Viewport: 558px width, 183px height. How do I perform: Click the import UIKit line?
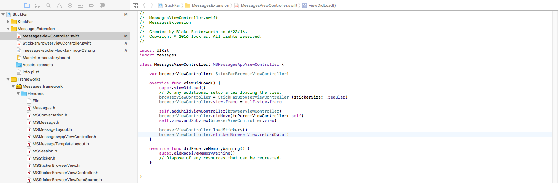pos(154,51)
